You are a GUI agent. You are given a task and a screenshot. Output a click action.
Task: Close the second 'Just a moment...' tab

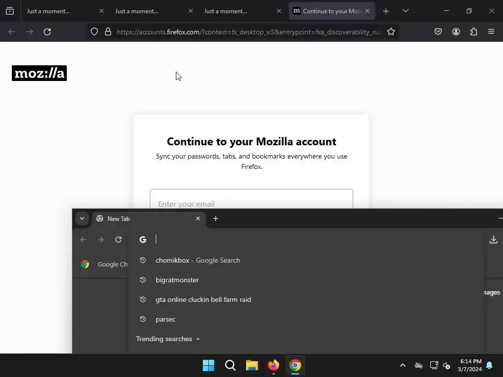tap(191, 11)
